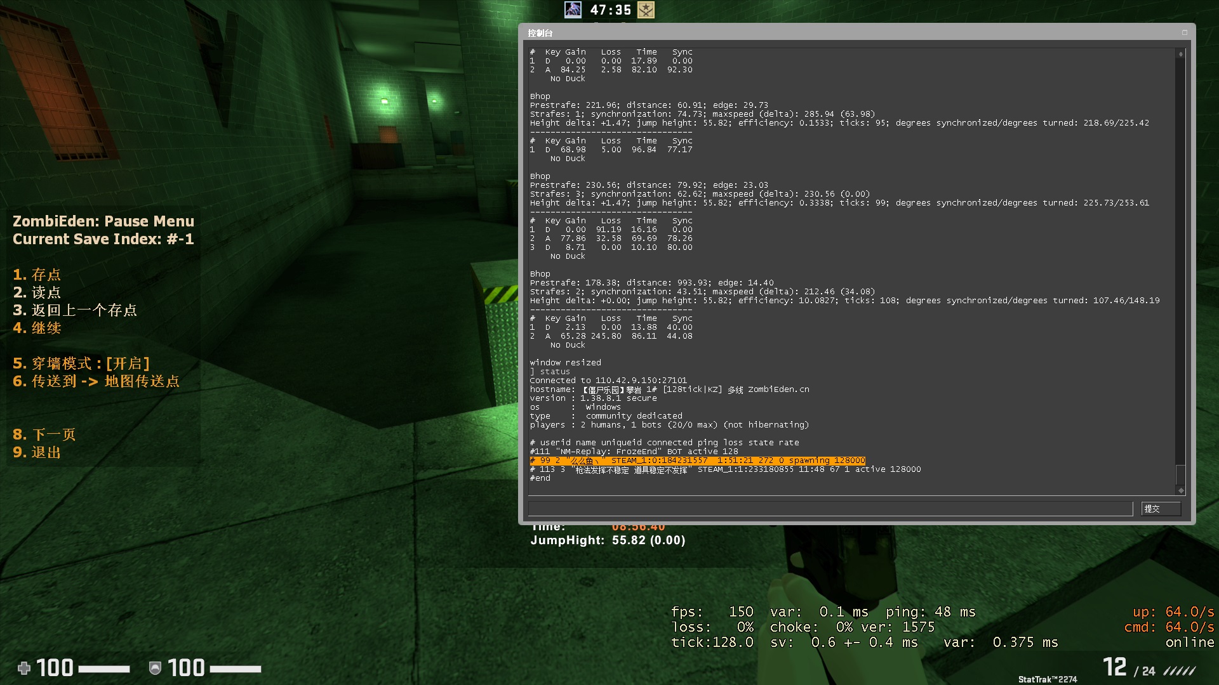
Task: Click the console scrollbar up arrow
Action: tap(1180, 55)
